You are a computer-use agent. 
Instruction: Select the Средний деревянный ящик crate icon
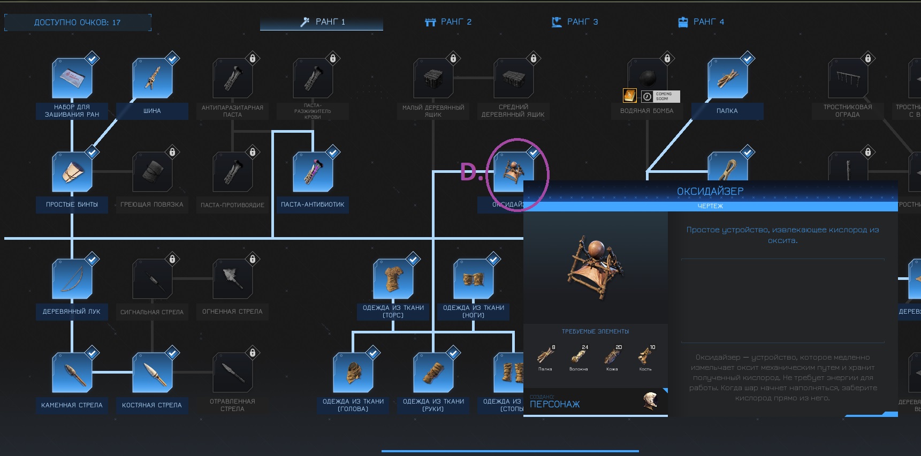point(514,78)
